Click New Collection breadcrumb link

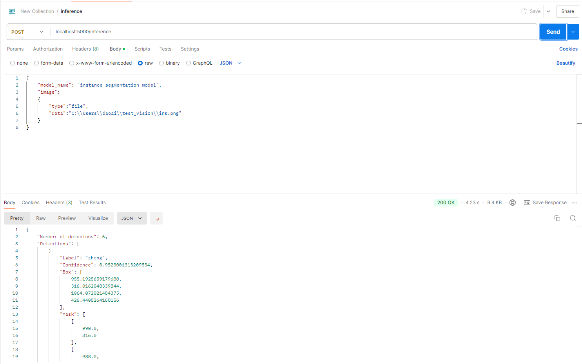pos(37,11)
